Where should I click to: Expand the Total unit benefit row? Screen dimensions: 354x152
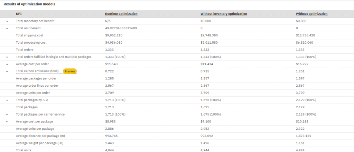(x=7, y=28)
